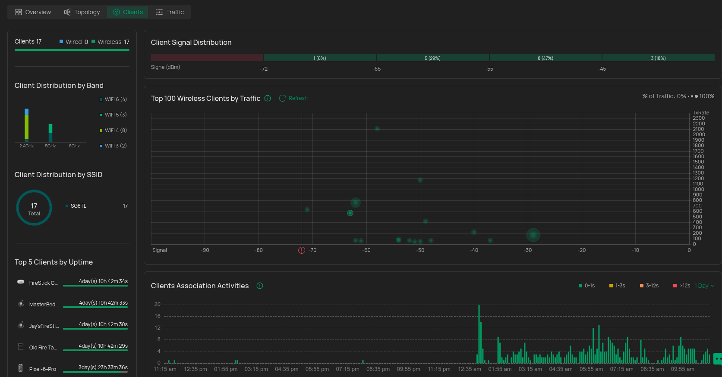Click the green floating chat widget icon
The width and height of the screenshot is (722, 377).
pyautogui.click(x=718, y=358)
